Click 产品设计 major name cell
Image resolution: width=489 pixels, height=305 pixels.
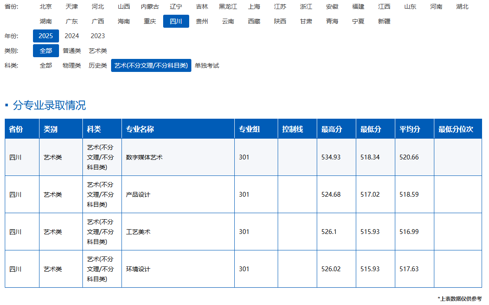click(x=178, y=195)
